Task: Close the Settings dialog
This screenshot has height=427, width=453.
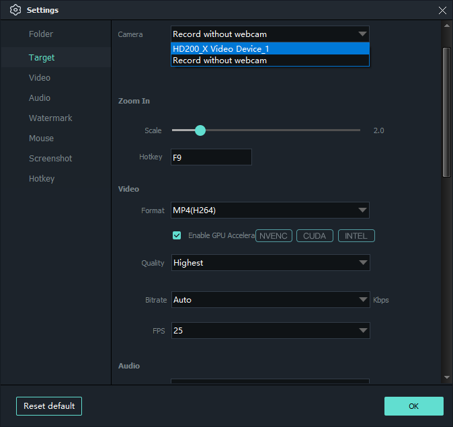Action: click(442, 10)
